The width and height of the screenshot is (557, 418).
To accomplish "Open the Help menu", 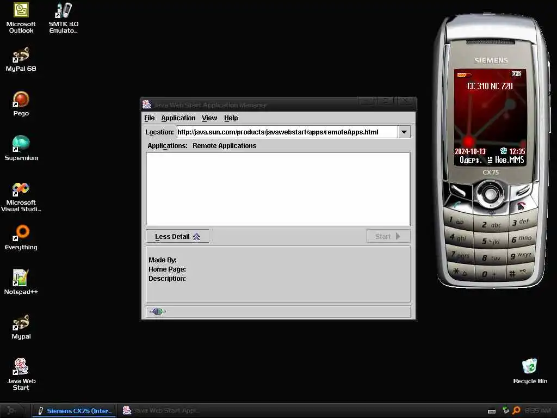I will coord(231,118).
